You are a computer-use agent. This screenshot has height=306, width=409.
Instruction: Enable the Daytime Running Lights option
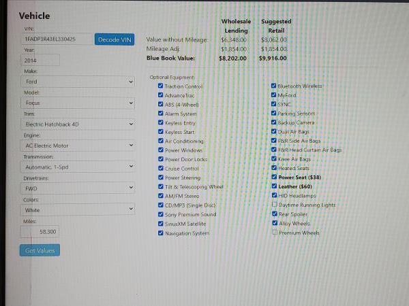tap(275, 205)
